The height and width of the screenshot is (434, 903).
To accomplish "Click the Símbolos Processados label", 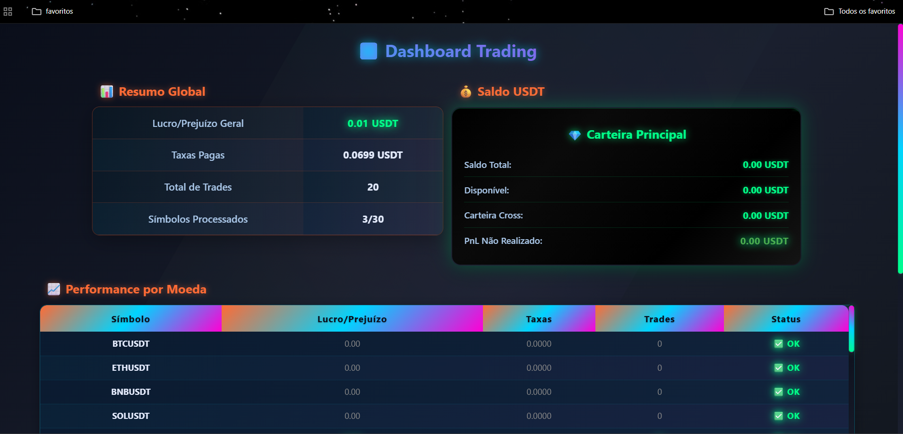I will click(198, 219).
